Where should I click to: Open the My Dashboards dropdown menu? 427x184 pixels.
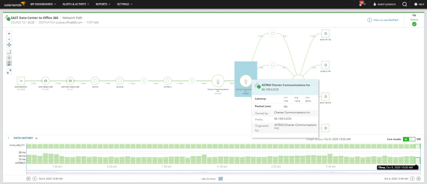(43, 4)
